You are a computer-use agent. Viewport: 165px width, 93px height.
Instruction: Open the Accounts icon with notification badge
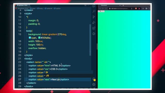(94, 79)
